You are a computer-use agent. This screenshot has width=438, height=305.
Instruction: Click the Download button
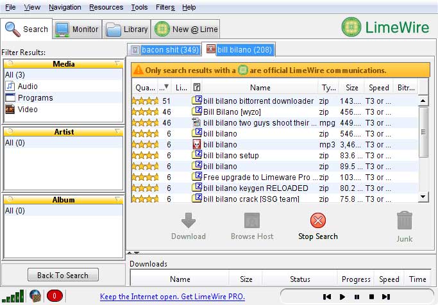tap(189, 226)
